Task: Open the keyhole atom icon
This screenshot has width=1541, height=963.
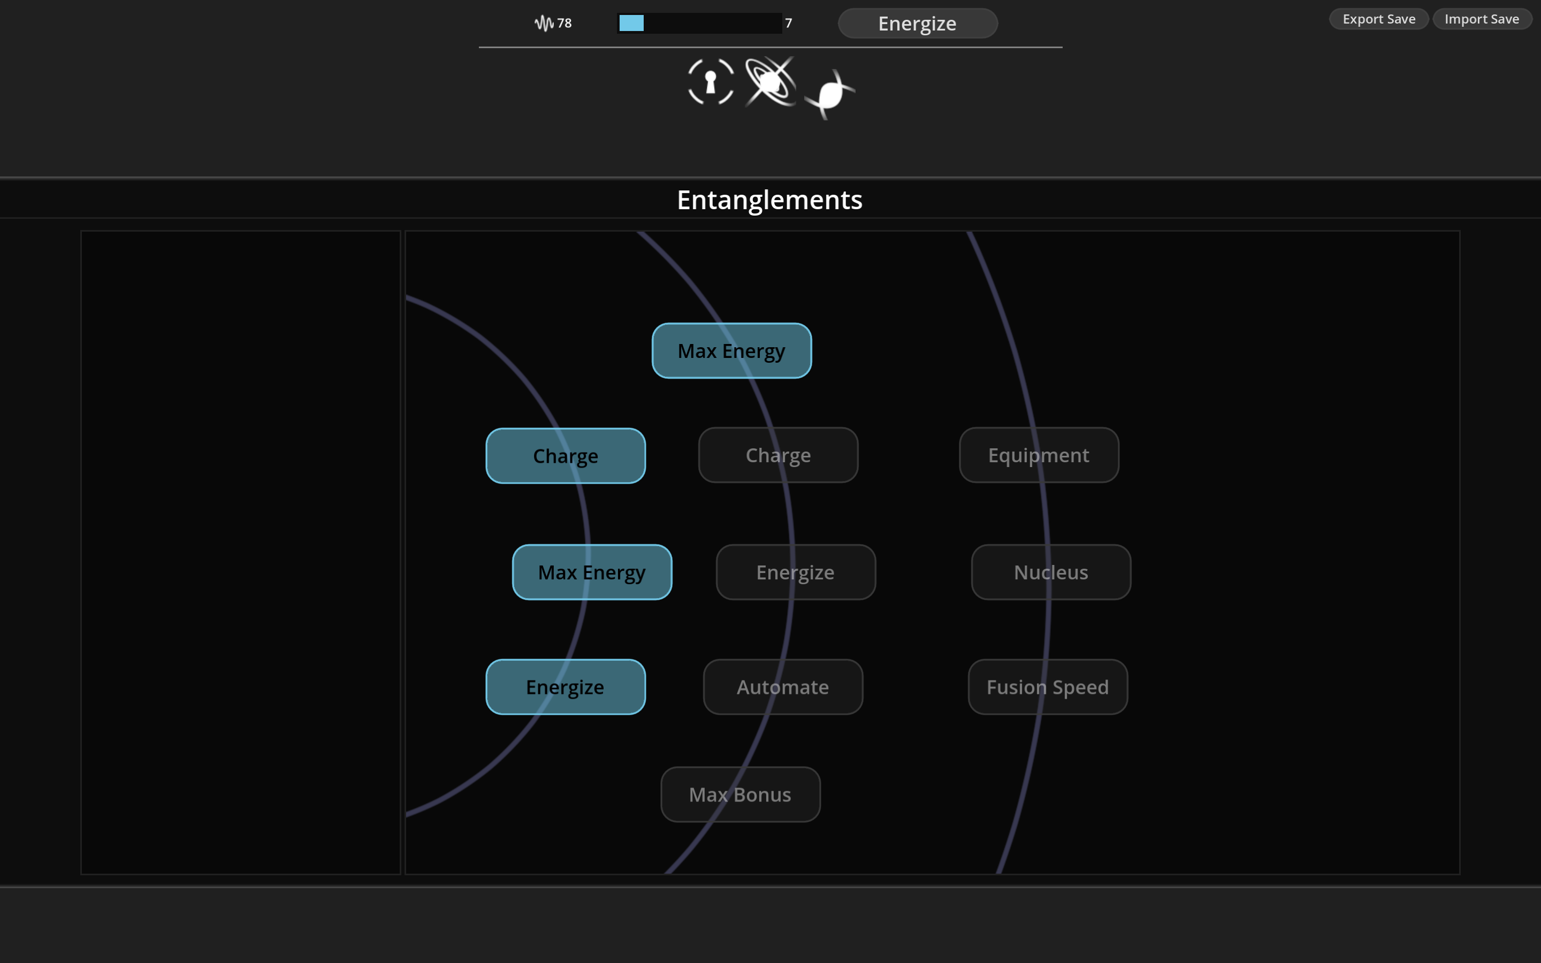Action: (711, 81)
